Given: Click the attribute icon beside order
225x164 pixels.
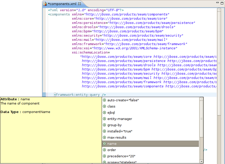Looking at the screenshot, I should click(104, 150).
